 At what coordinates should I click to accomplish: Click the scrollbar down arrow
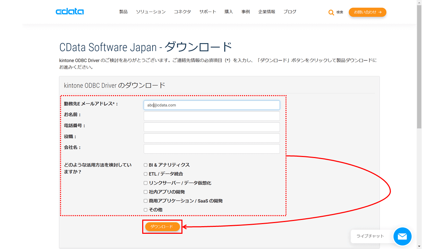[419, 246]
